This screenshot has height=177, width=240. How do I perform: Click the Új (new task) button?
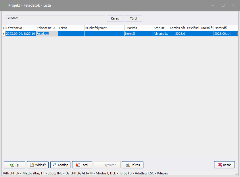[14, 165]
